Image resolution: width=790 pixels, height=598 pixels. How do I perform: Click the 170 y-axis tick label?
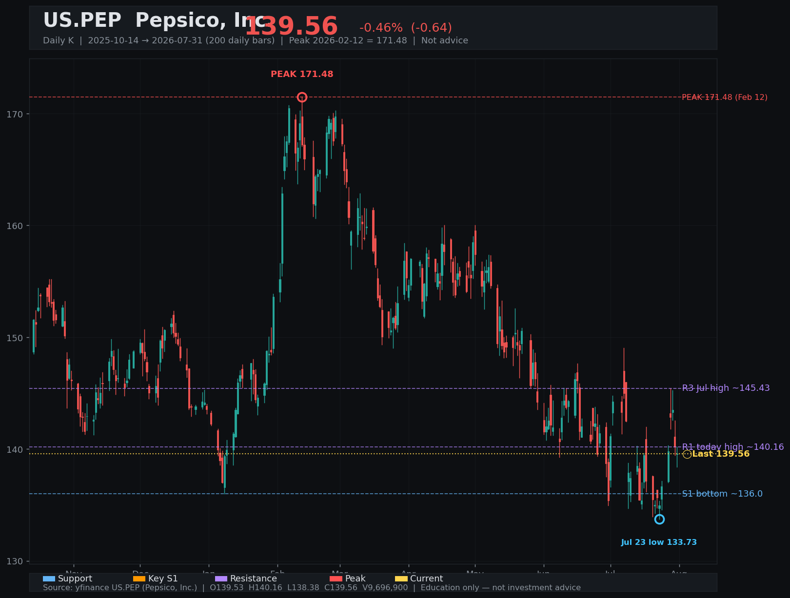coord(15,115)
